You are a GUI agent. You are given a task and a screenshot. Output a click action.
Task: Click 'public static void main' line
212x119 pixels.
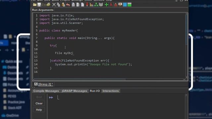click(79, 38)
